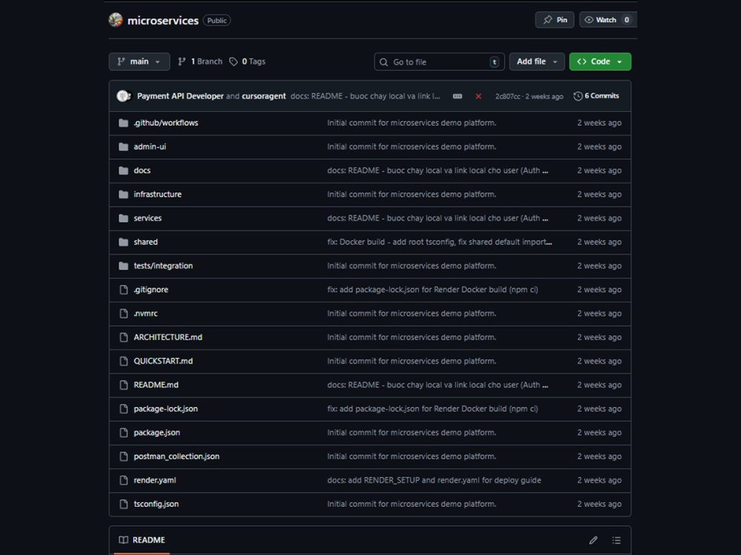Viewport: 741px width, 555px height.
Task: Click the admin-ui folder icon
Action: click(x=123, y=147)
